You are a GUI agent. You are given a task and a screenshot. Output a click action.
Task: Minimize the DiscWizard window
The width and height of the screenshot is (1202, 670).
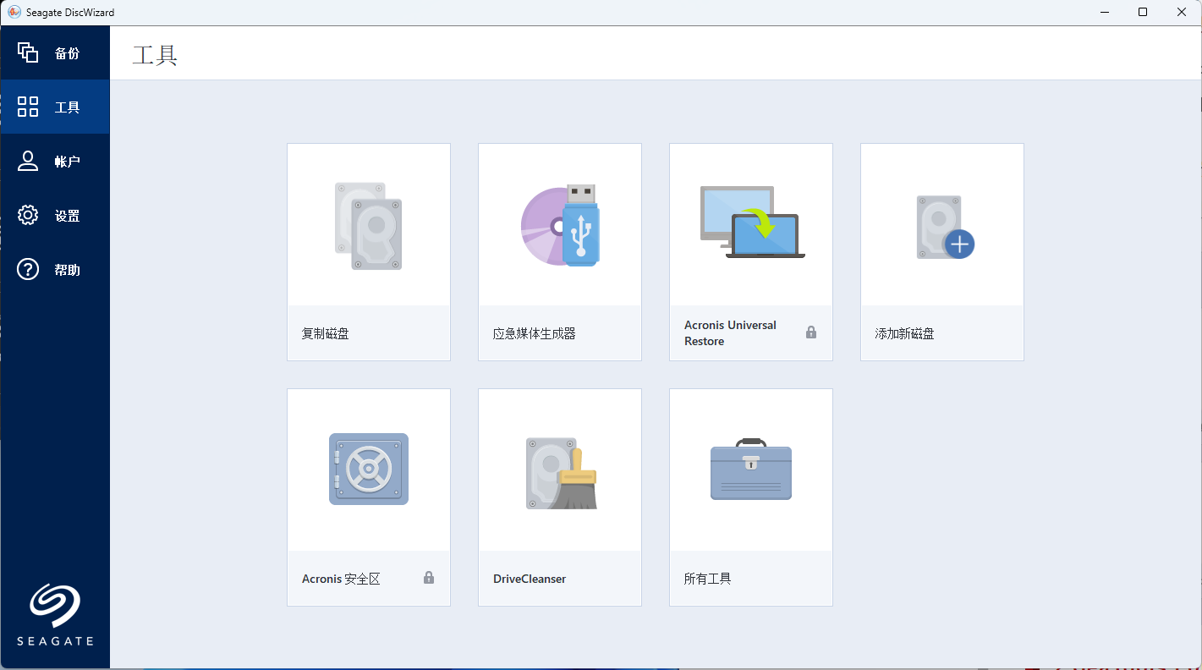point(1105,12)
